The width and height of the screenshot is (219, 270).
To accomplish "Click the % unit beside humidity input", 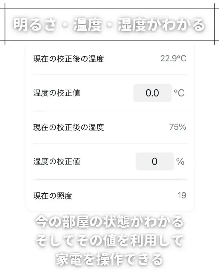I will coord(180,161).
